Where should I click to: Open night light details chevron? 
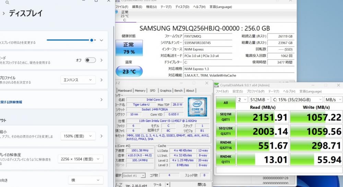102,60
